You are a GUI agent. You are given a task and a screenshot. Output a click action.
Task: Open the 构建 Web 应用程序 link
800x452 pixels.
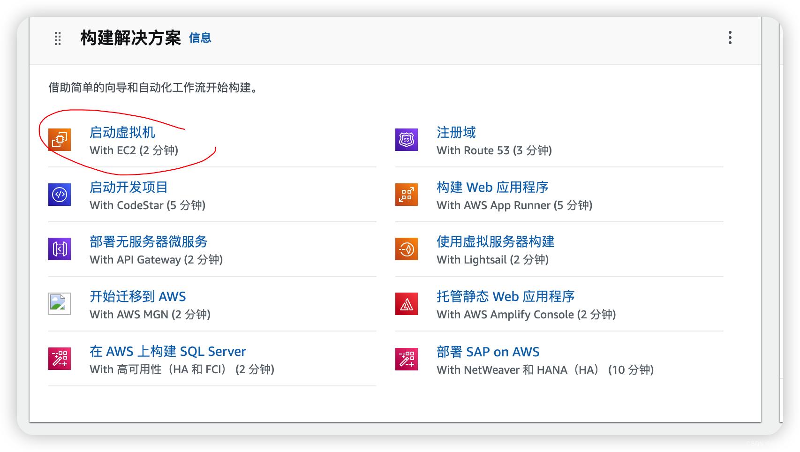tap(492, 187)
